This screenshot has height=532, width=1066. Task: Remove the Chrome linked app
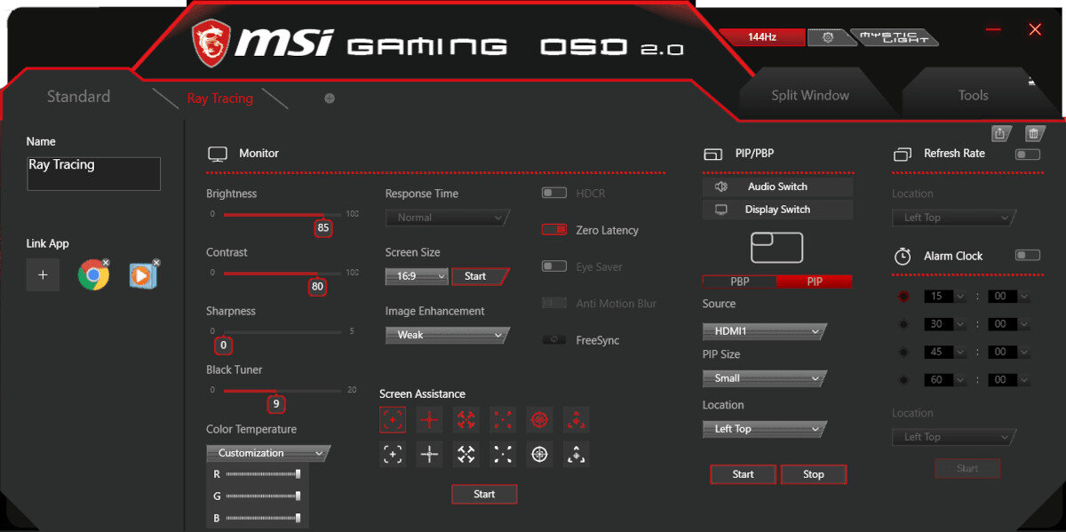pyautogui.click(x=106, y=263)
